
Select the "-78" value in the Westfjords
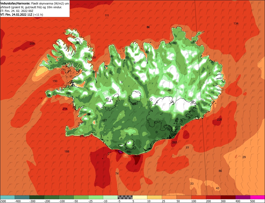(64, 64)
